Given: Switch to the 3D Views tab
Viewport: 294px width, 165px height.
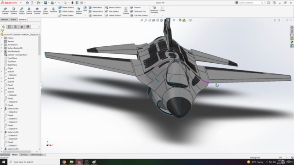Looking at the screenshot, I should click(x=24, y=155).
